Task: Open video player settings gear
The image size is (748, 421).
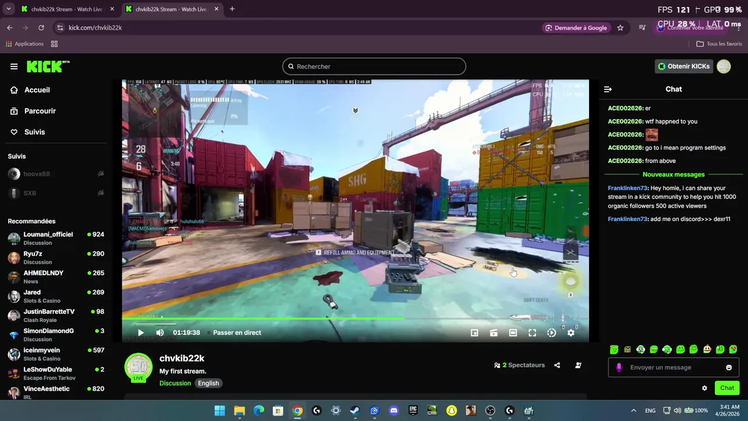Action: pos(571,333)
